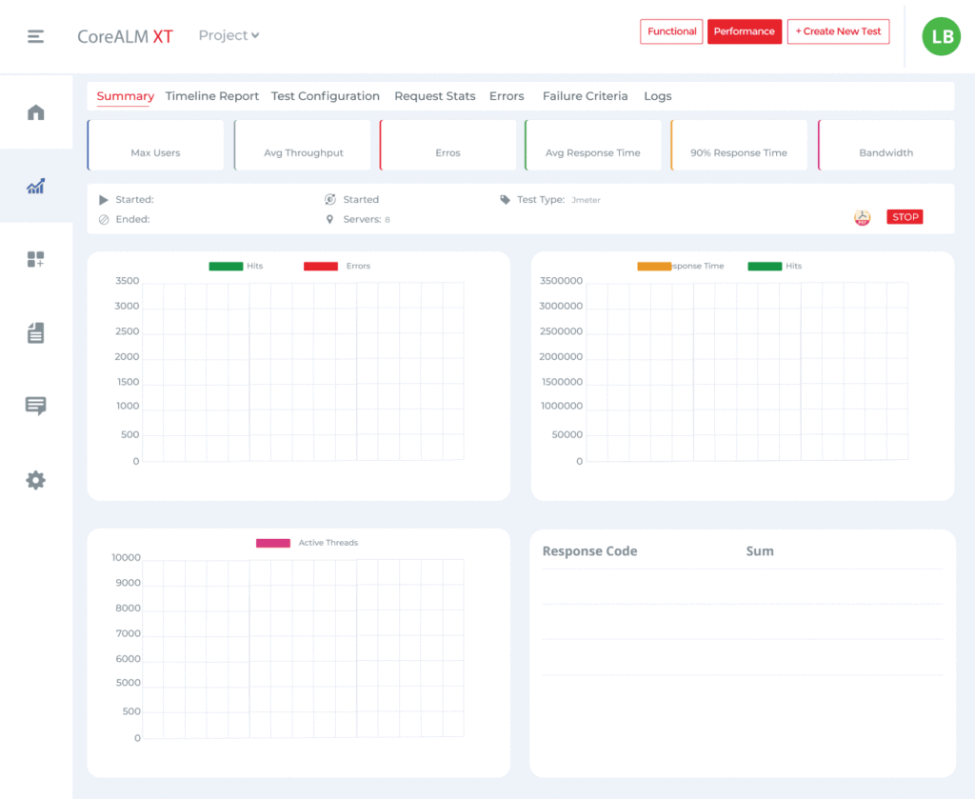The image size is (975, 799).
Task: Open the reports document icon in sidebar
Action: 36,332
